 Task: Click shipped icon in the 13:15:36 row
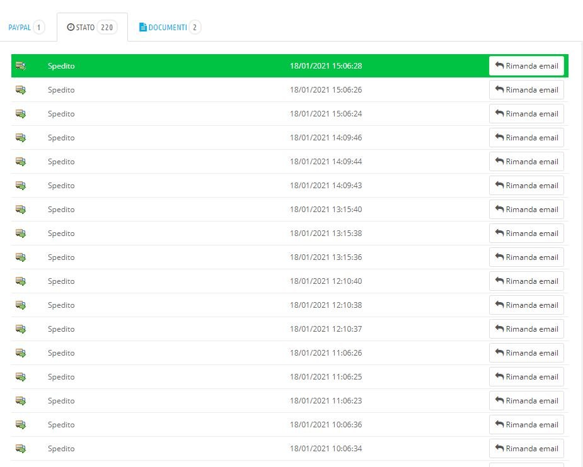coord(21,257)
